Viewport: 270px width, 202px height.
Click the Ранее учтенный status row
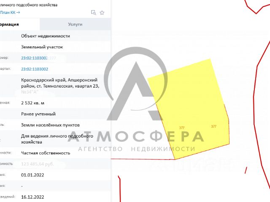55,114
